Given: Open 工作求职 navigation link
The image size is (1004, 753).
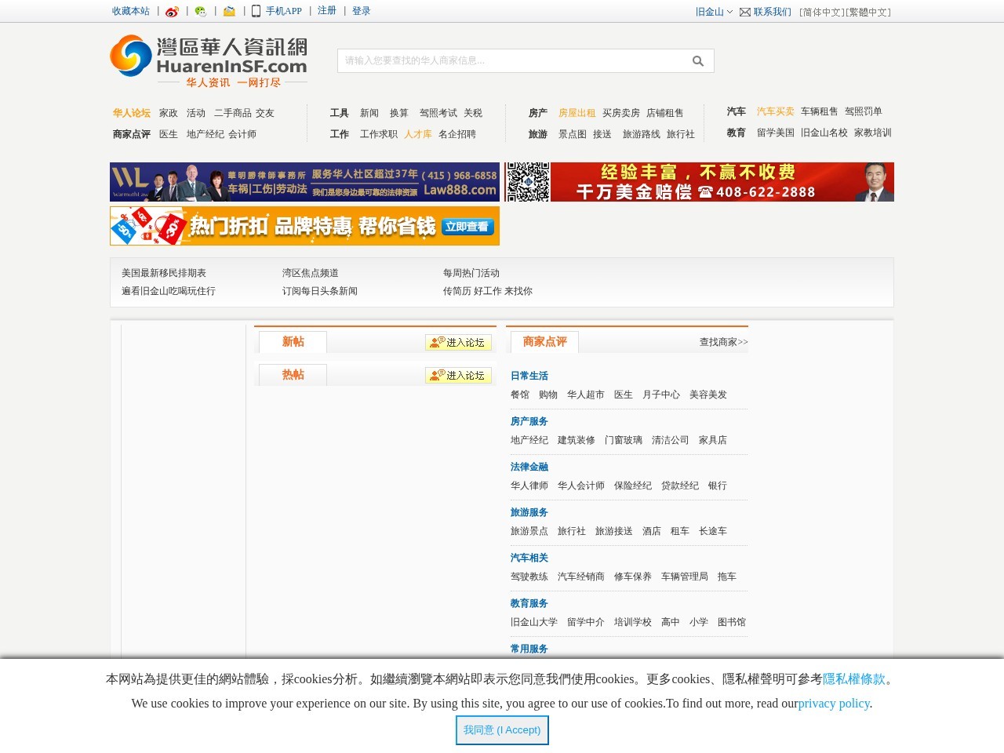Looking at the screenshot, I should pos(379,134).
